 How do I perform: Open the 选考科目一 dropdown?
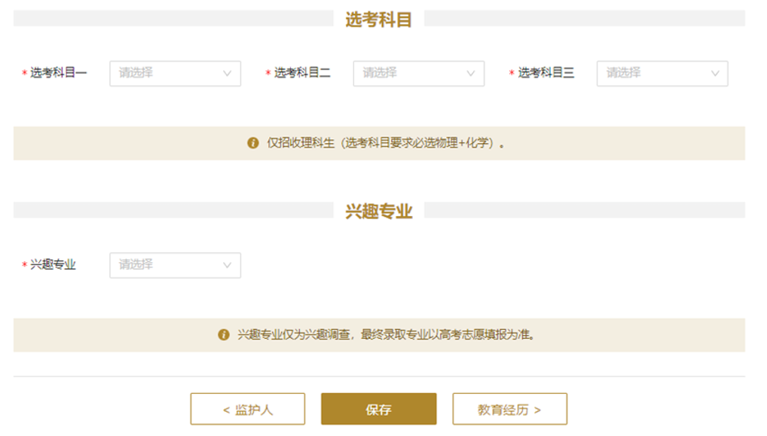(175, 74)
